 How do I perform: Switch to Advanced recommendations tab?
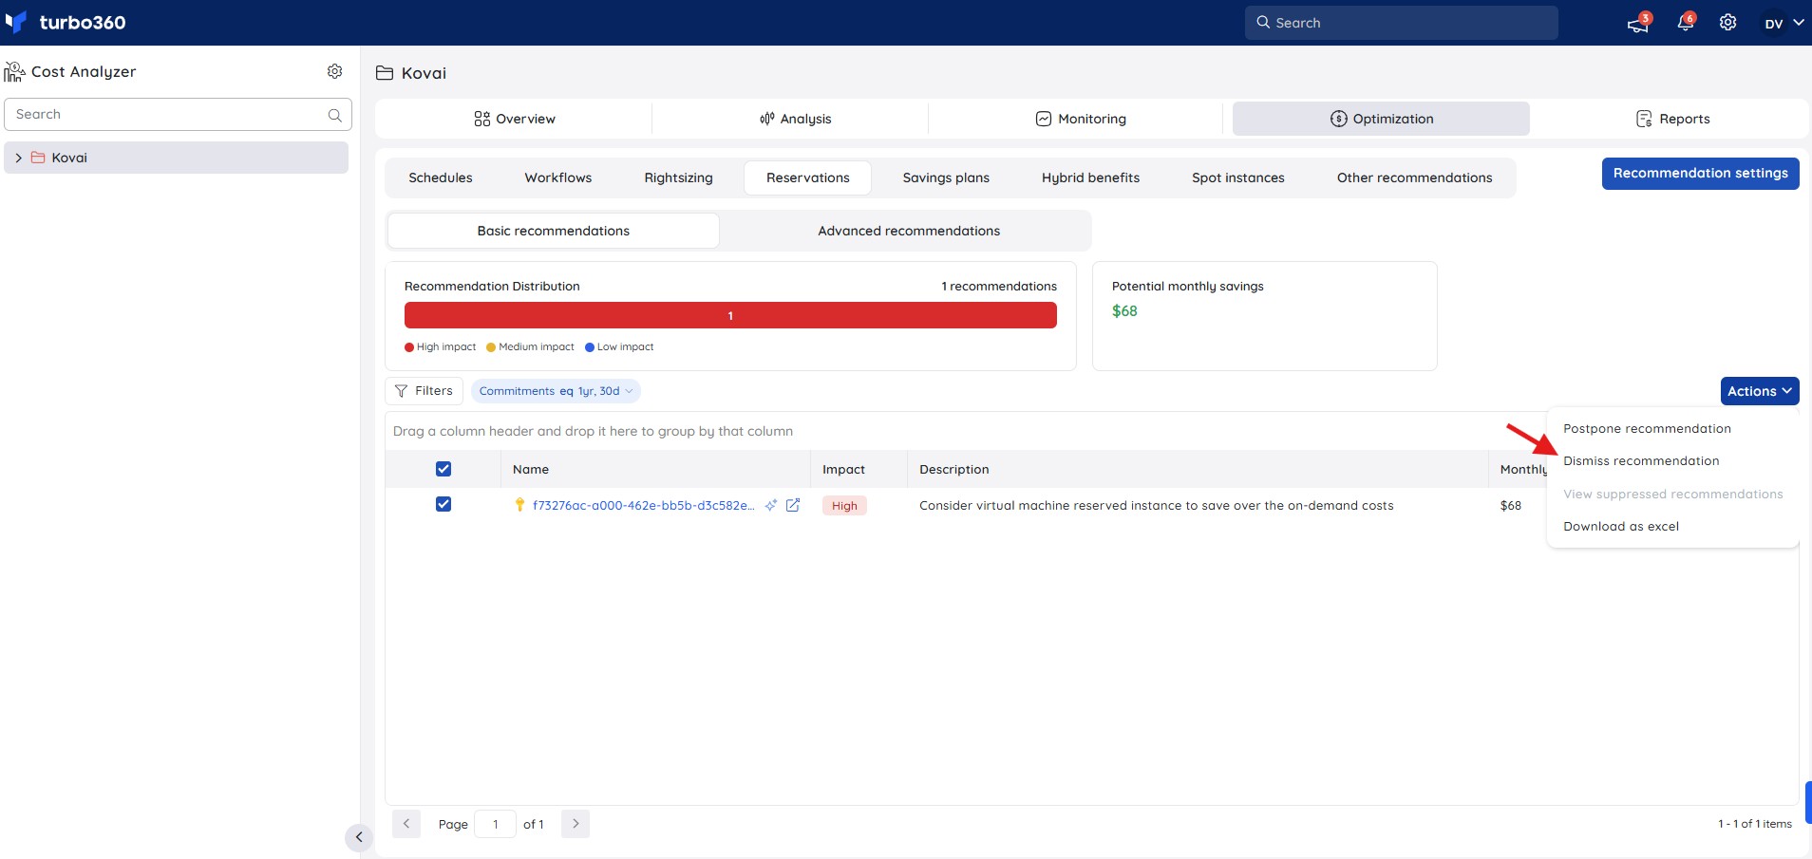(909, 231)
